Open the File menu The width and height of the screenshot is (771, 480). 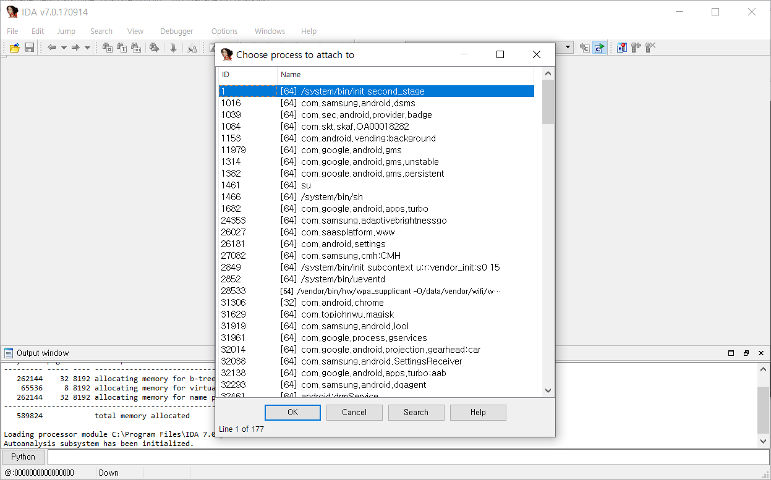click(x=12, y=31)
